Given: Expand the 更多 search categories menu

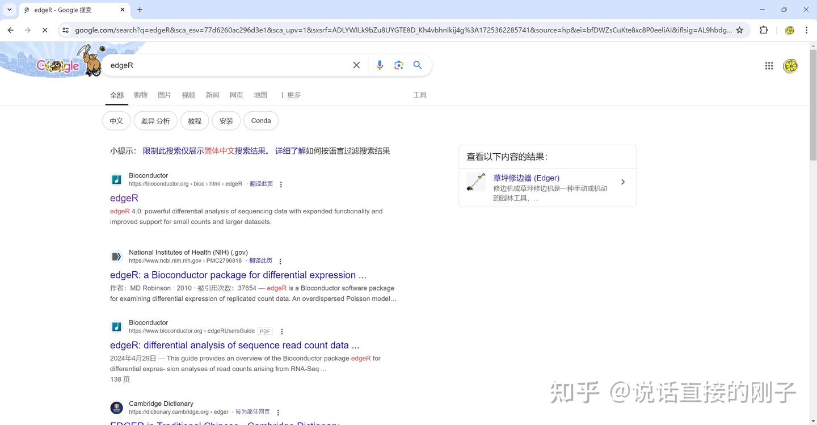Looking at the screenshot, I should [x=290, y=95].
